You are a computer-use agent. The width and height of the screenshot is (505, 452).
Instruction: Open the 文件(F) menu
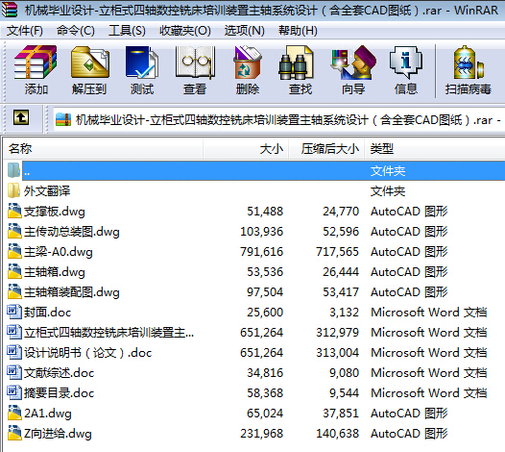pyautogui.click(x=24, y=31)
